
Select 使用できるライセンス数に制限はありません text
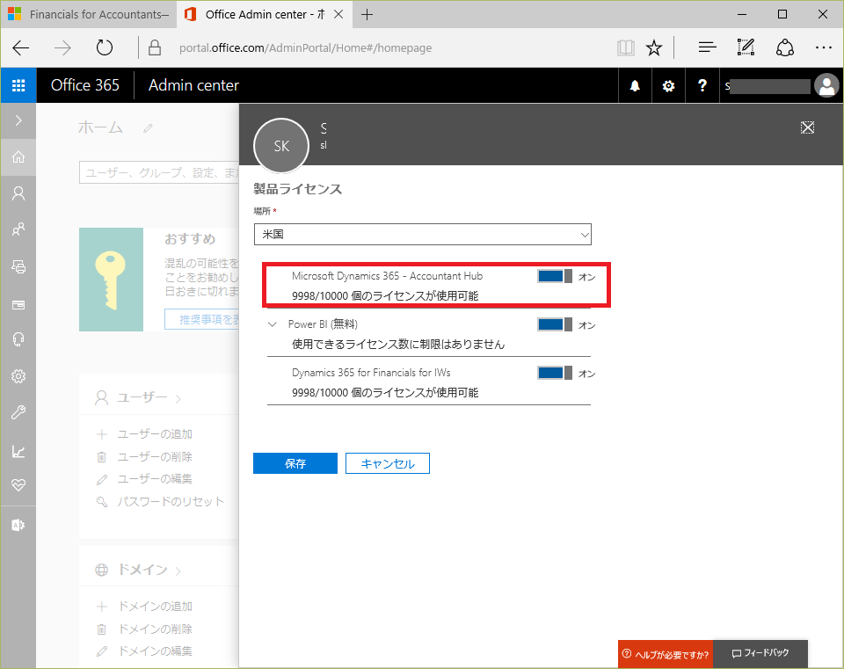(398, 345)
